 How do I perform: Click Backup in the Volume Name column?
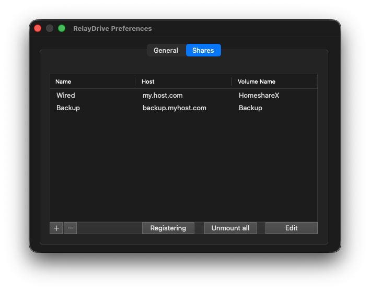[250, 108]
